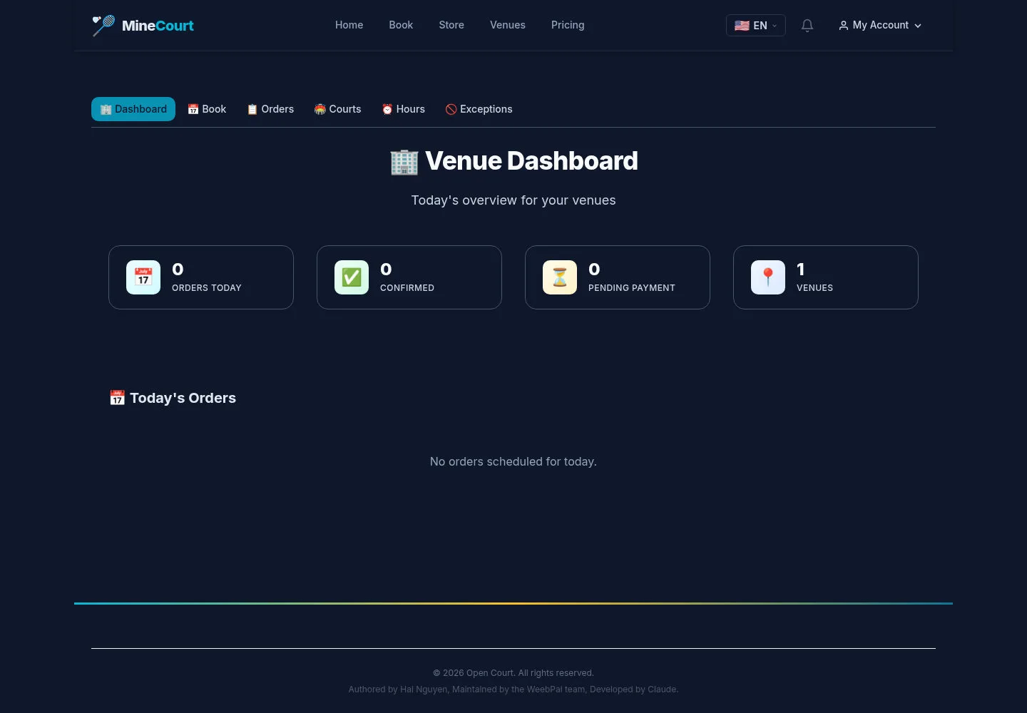Open the Book tab in venue toolbar
Screen dimensions: 1027x713
(x=207, y=109)
